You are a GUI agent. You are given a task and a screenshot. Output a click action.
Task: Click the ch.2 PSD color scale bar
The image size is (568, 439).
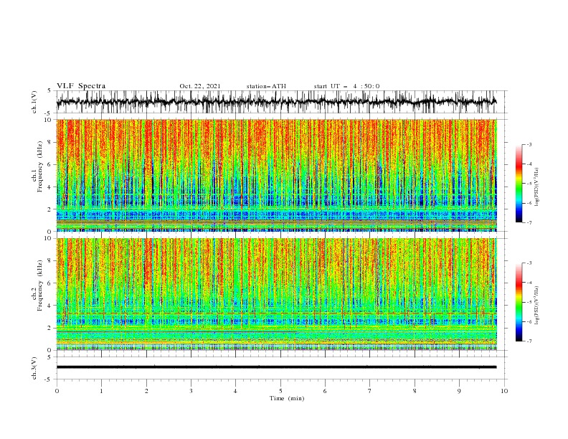[519, 302]
